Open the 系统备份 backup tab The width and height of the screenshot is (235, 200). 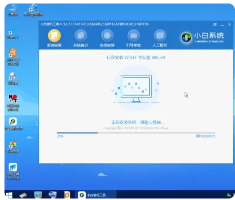pos(81,38)
